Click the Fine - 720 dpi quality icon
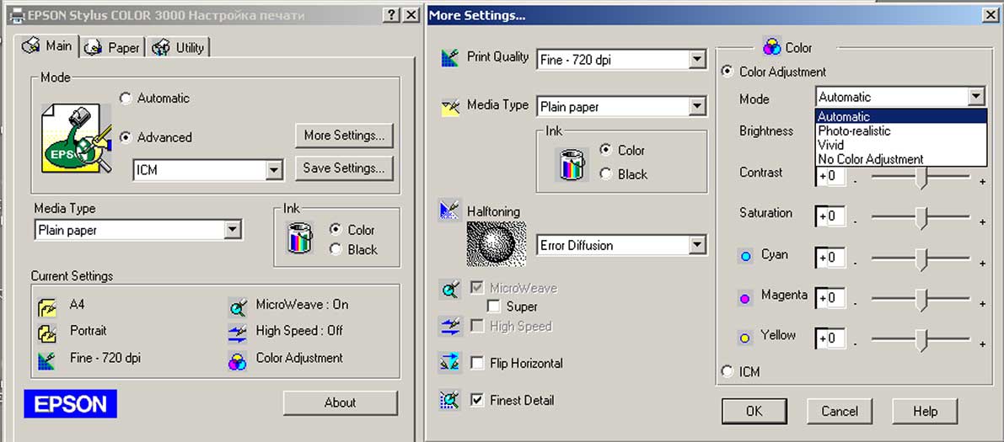1004x442 pixels. click(x=47, y=361)
